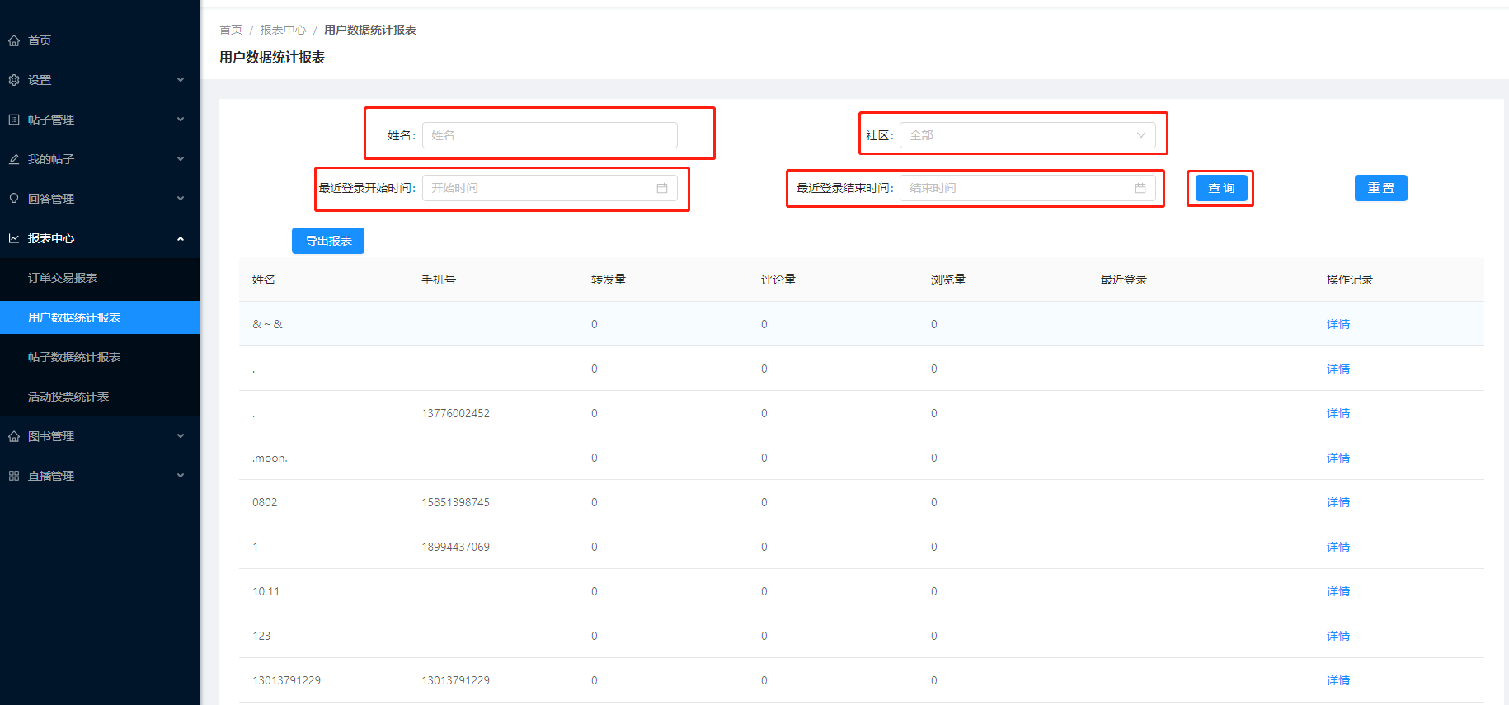This screenshot has width=1509, height=705.
Task: Click the name cell 0802
Action: pos(265,502)
